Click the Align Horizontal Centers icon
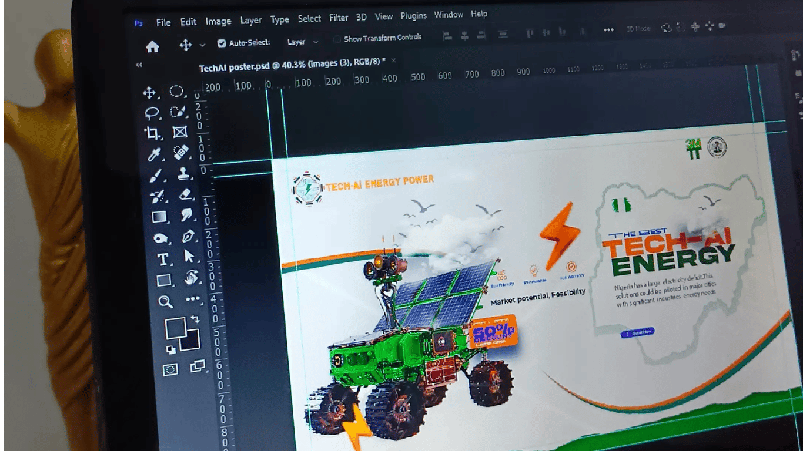The width and height of the screenshot is (803, 451). [x=465, y=35]
